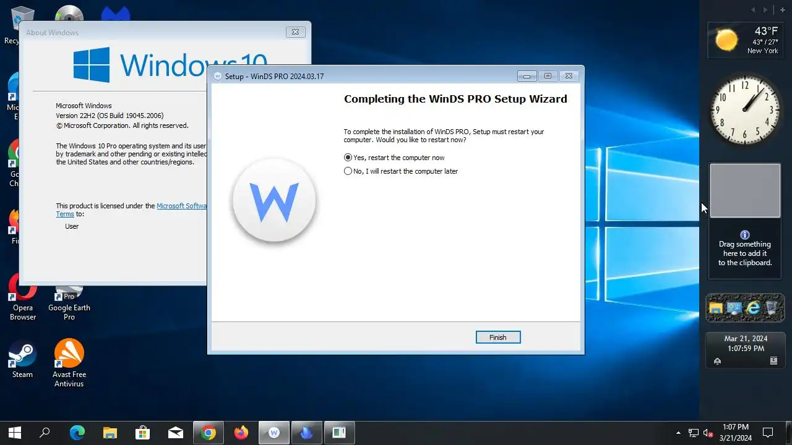Screen dimensions: 792x445
Task: Open the Start menu
Action: click(x=15, y=433)
